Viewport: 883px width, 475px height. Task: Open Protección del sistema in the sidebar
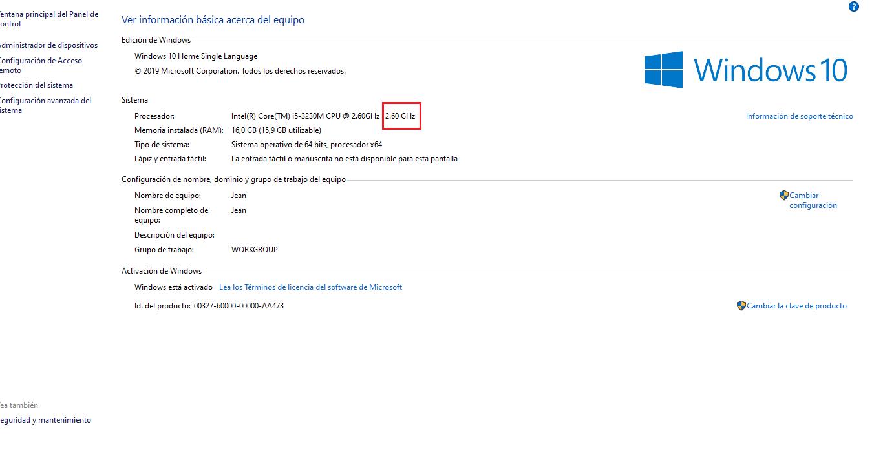tap(36, 85)
